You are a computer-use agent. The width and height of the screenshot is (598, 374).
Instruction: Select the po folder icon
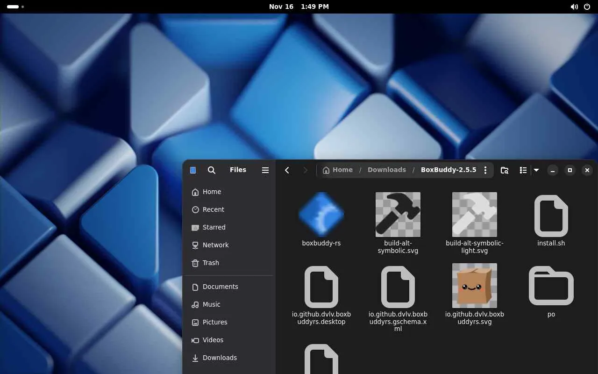coord(551,286)
